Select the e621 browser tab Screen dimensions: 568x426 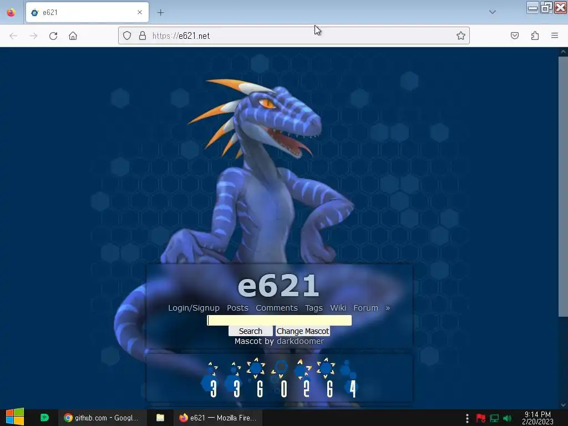[87, 12]
